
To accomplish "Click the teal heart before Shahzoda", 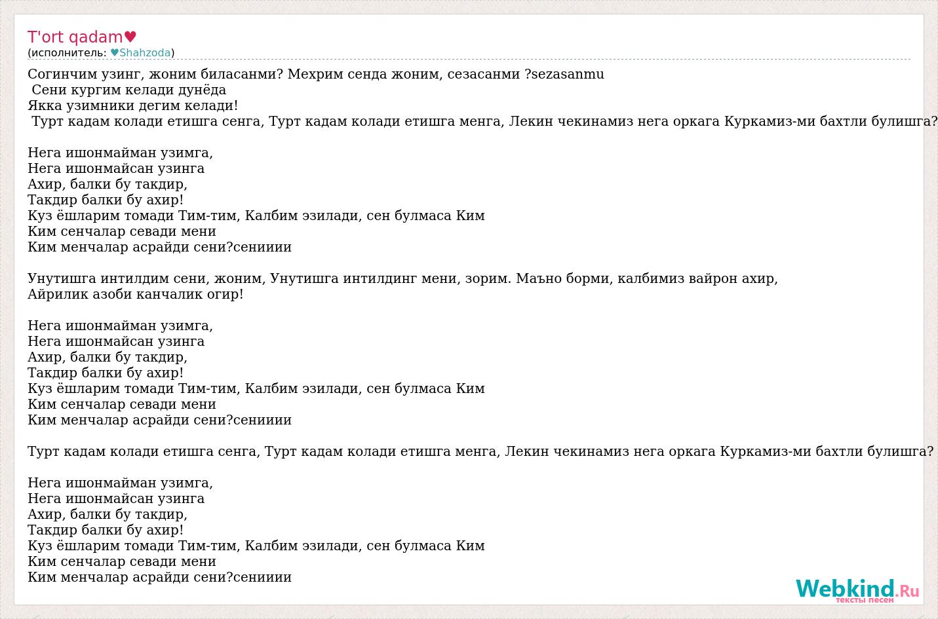I will [115, 53].
